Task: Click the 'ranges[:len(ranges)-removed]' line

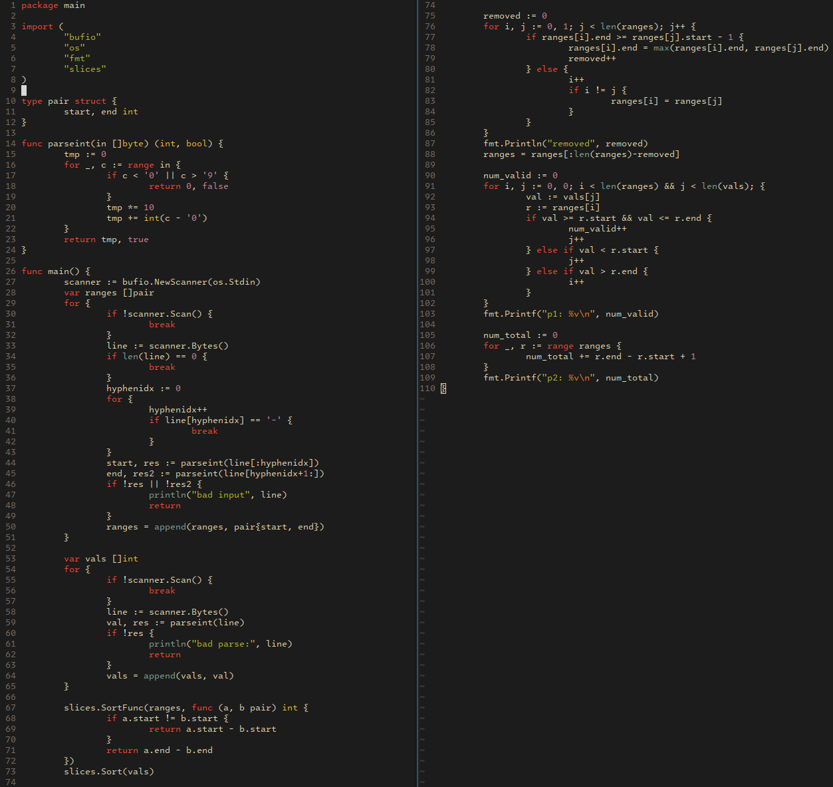Action: click(x=582, y=154)
